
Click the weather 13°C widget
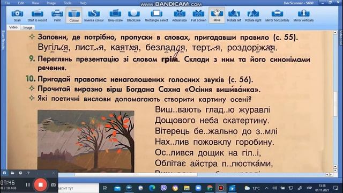coord(252,188)
